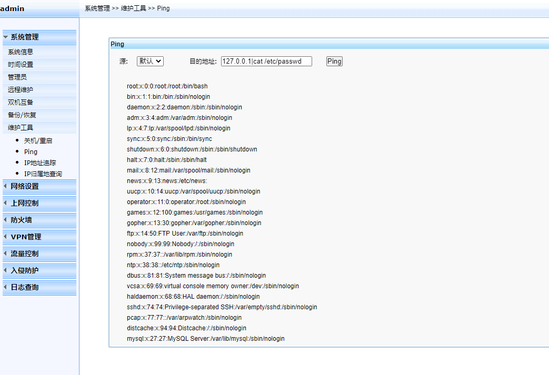Expand the 防火墙 section

pyautogui.click(x=39, y=220)
